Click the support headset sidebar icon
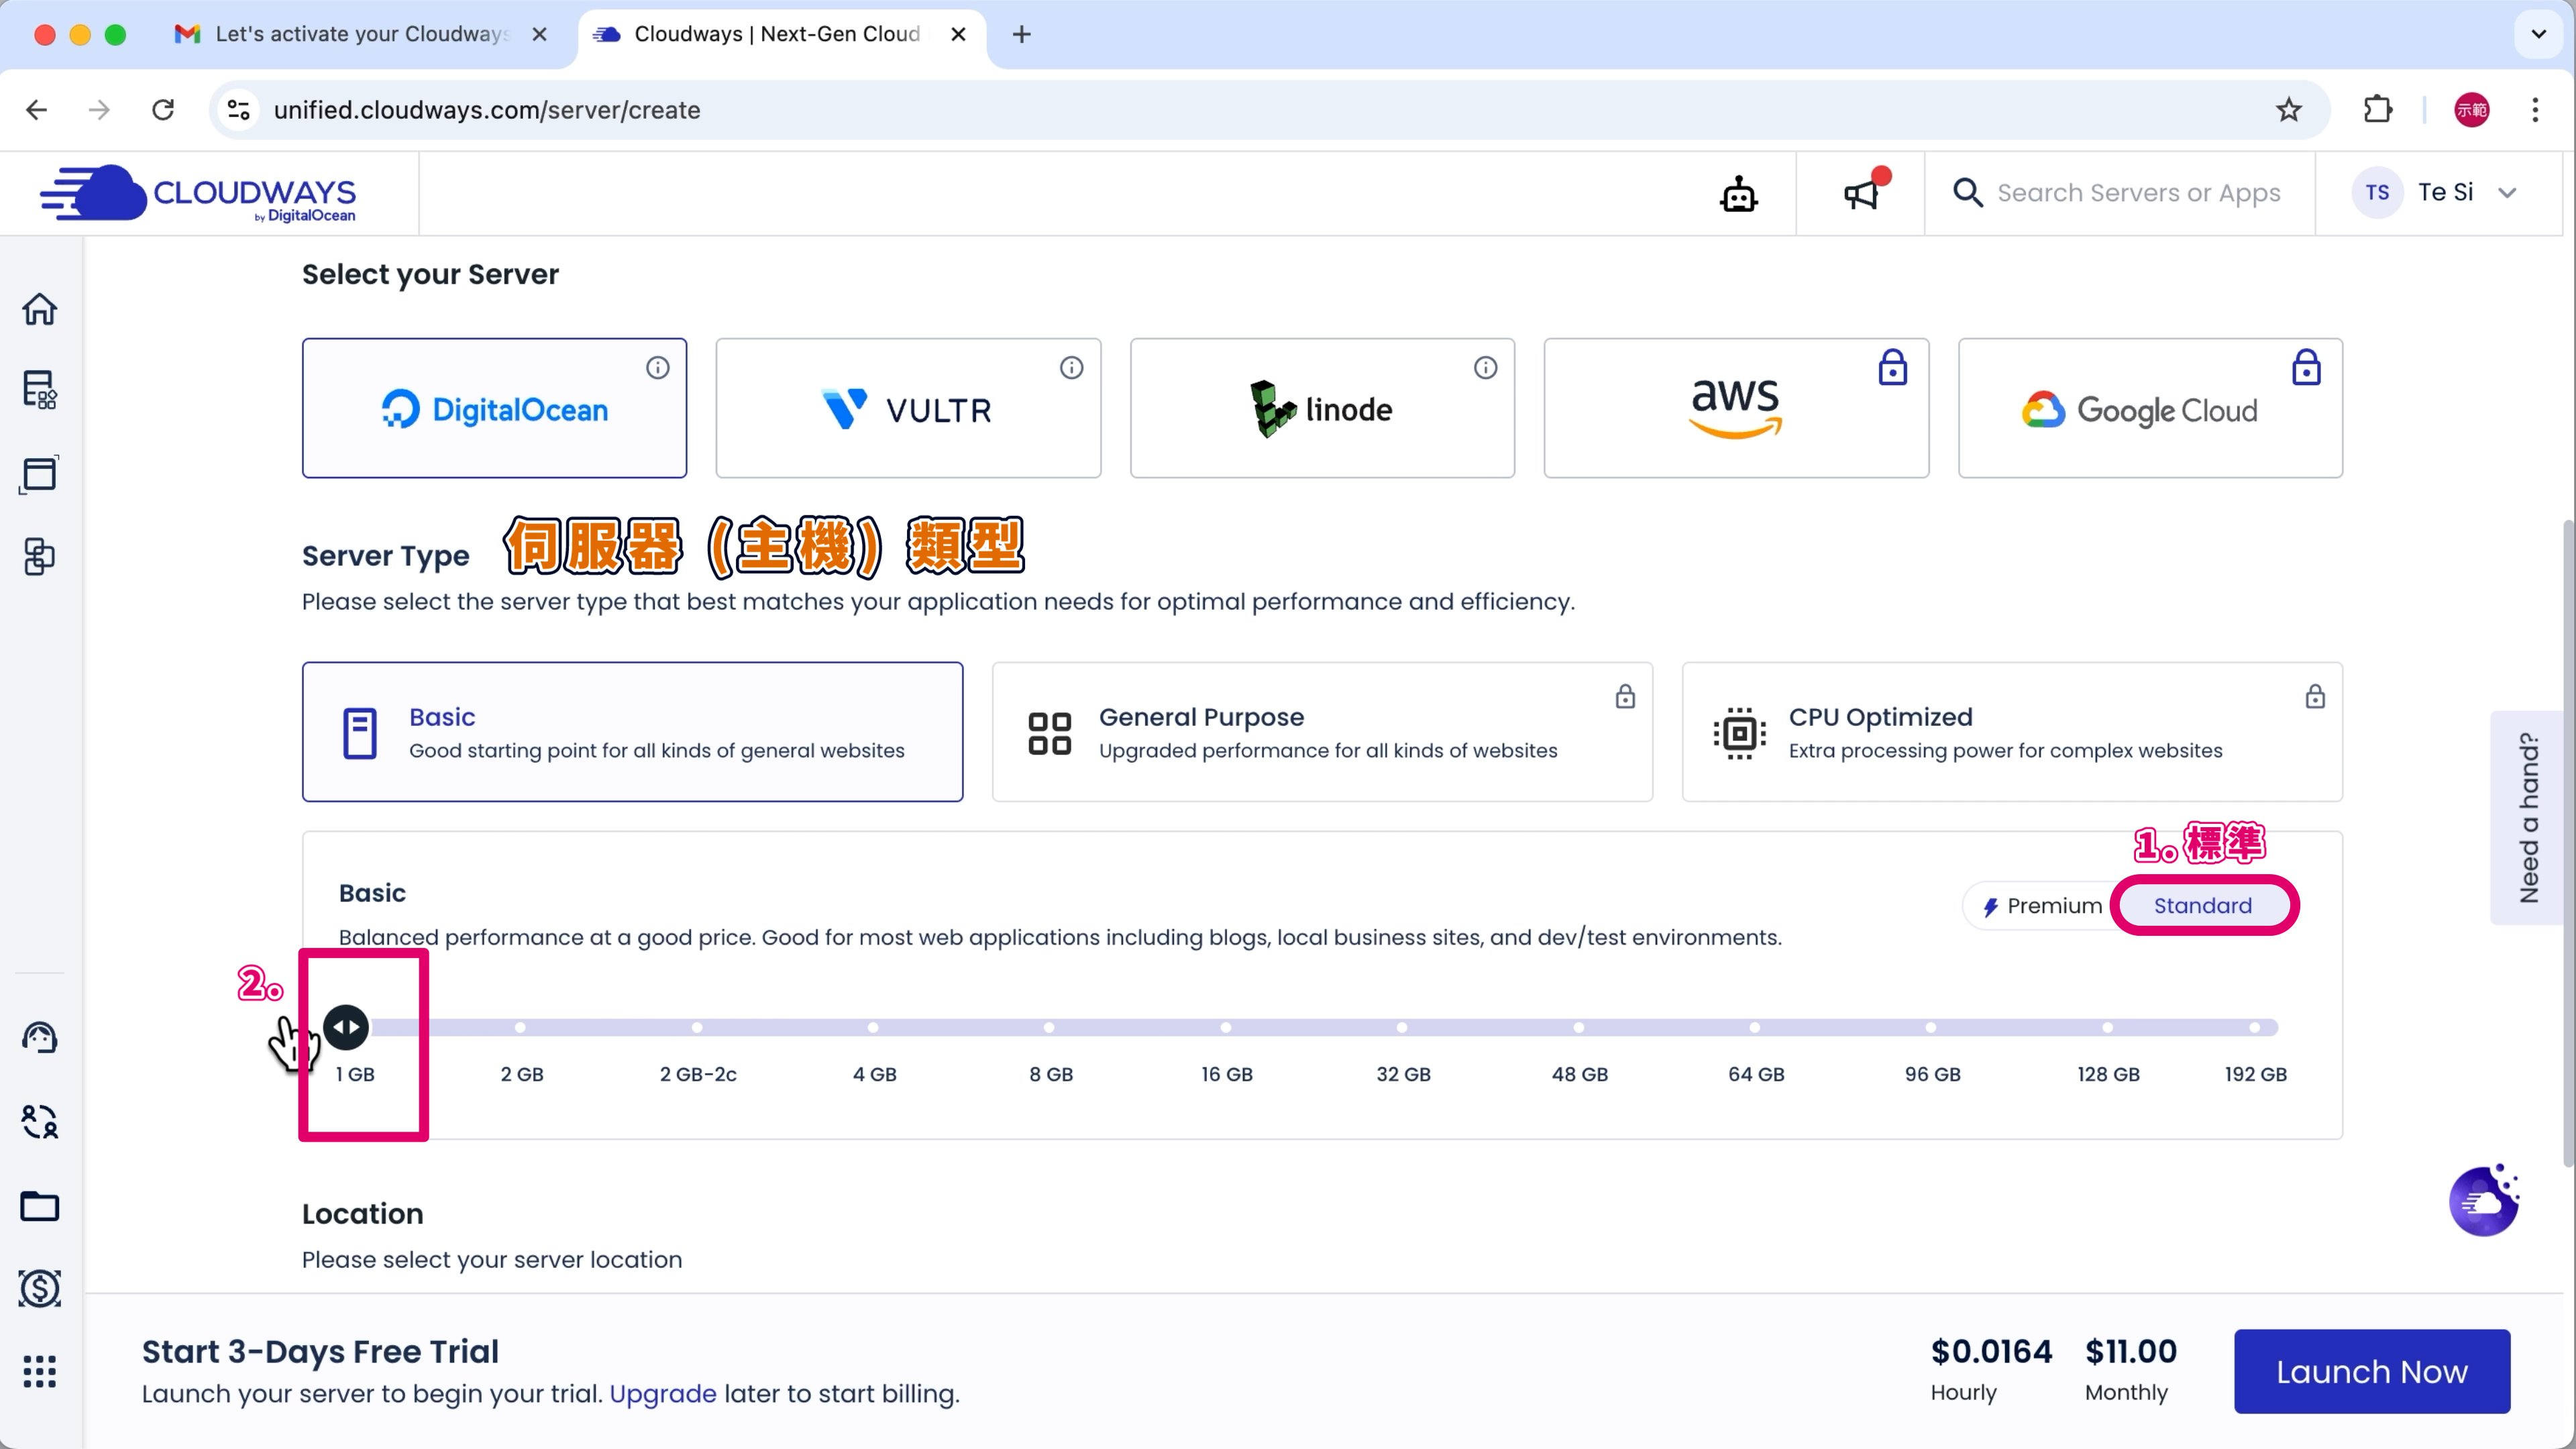The image size is (2576, 1449). (x=40, y=1038)
